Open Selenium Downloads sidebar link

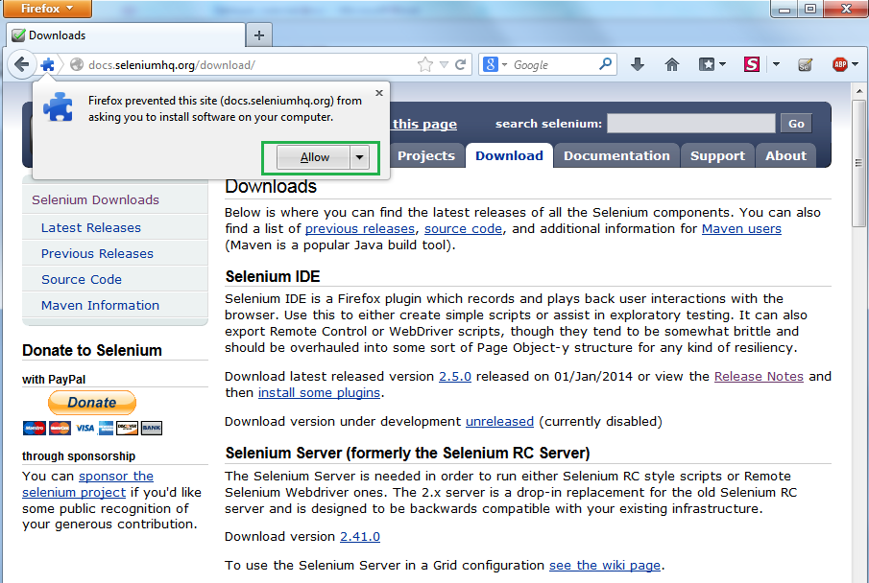pos(95,199)
